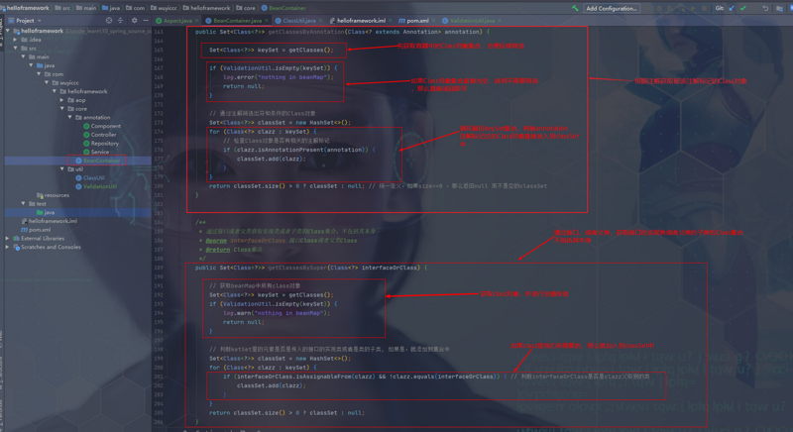Collapse the util package arrow
793x432 pixels.
(62, 168)
